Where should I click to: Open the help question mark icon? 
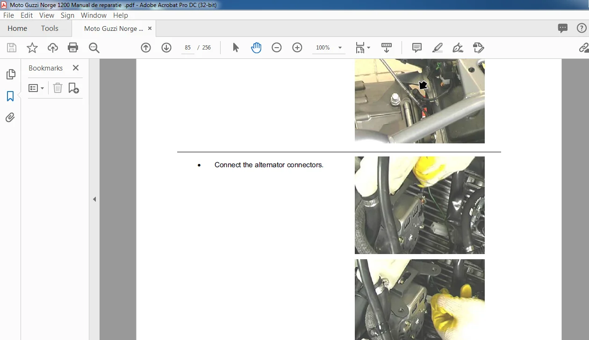pyautogui.click(x=582, y=28)
